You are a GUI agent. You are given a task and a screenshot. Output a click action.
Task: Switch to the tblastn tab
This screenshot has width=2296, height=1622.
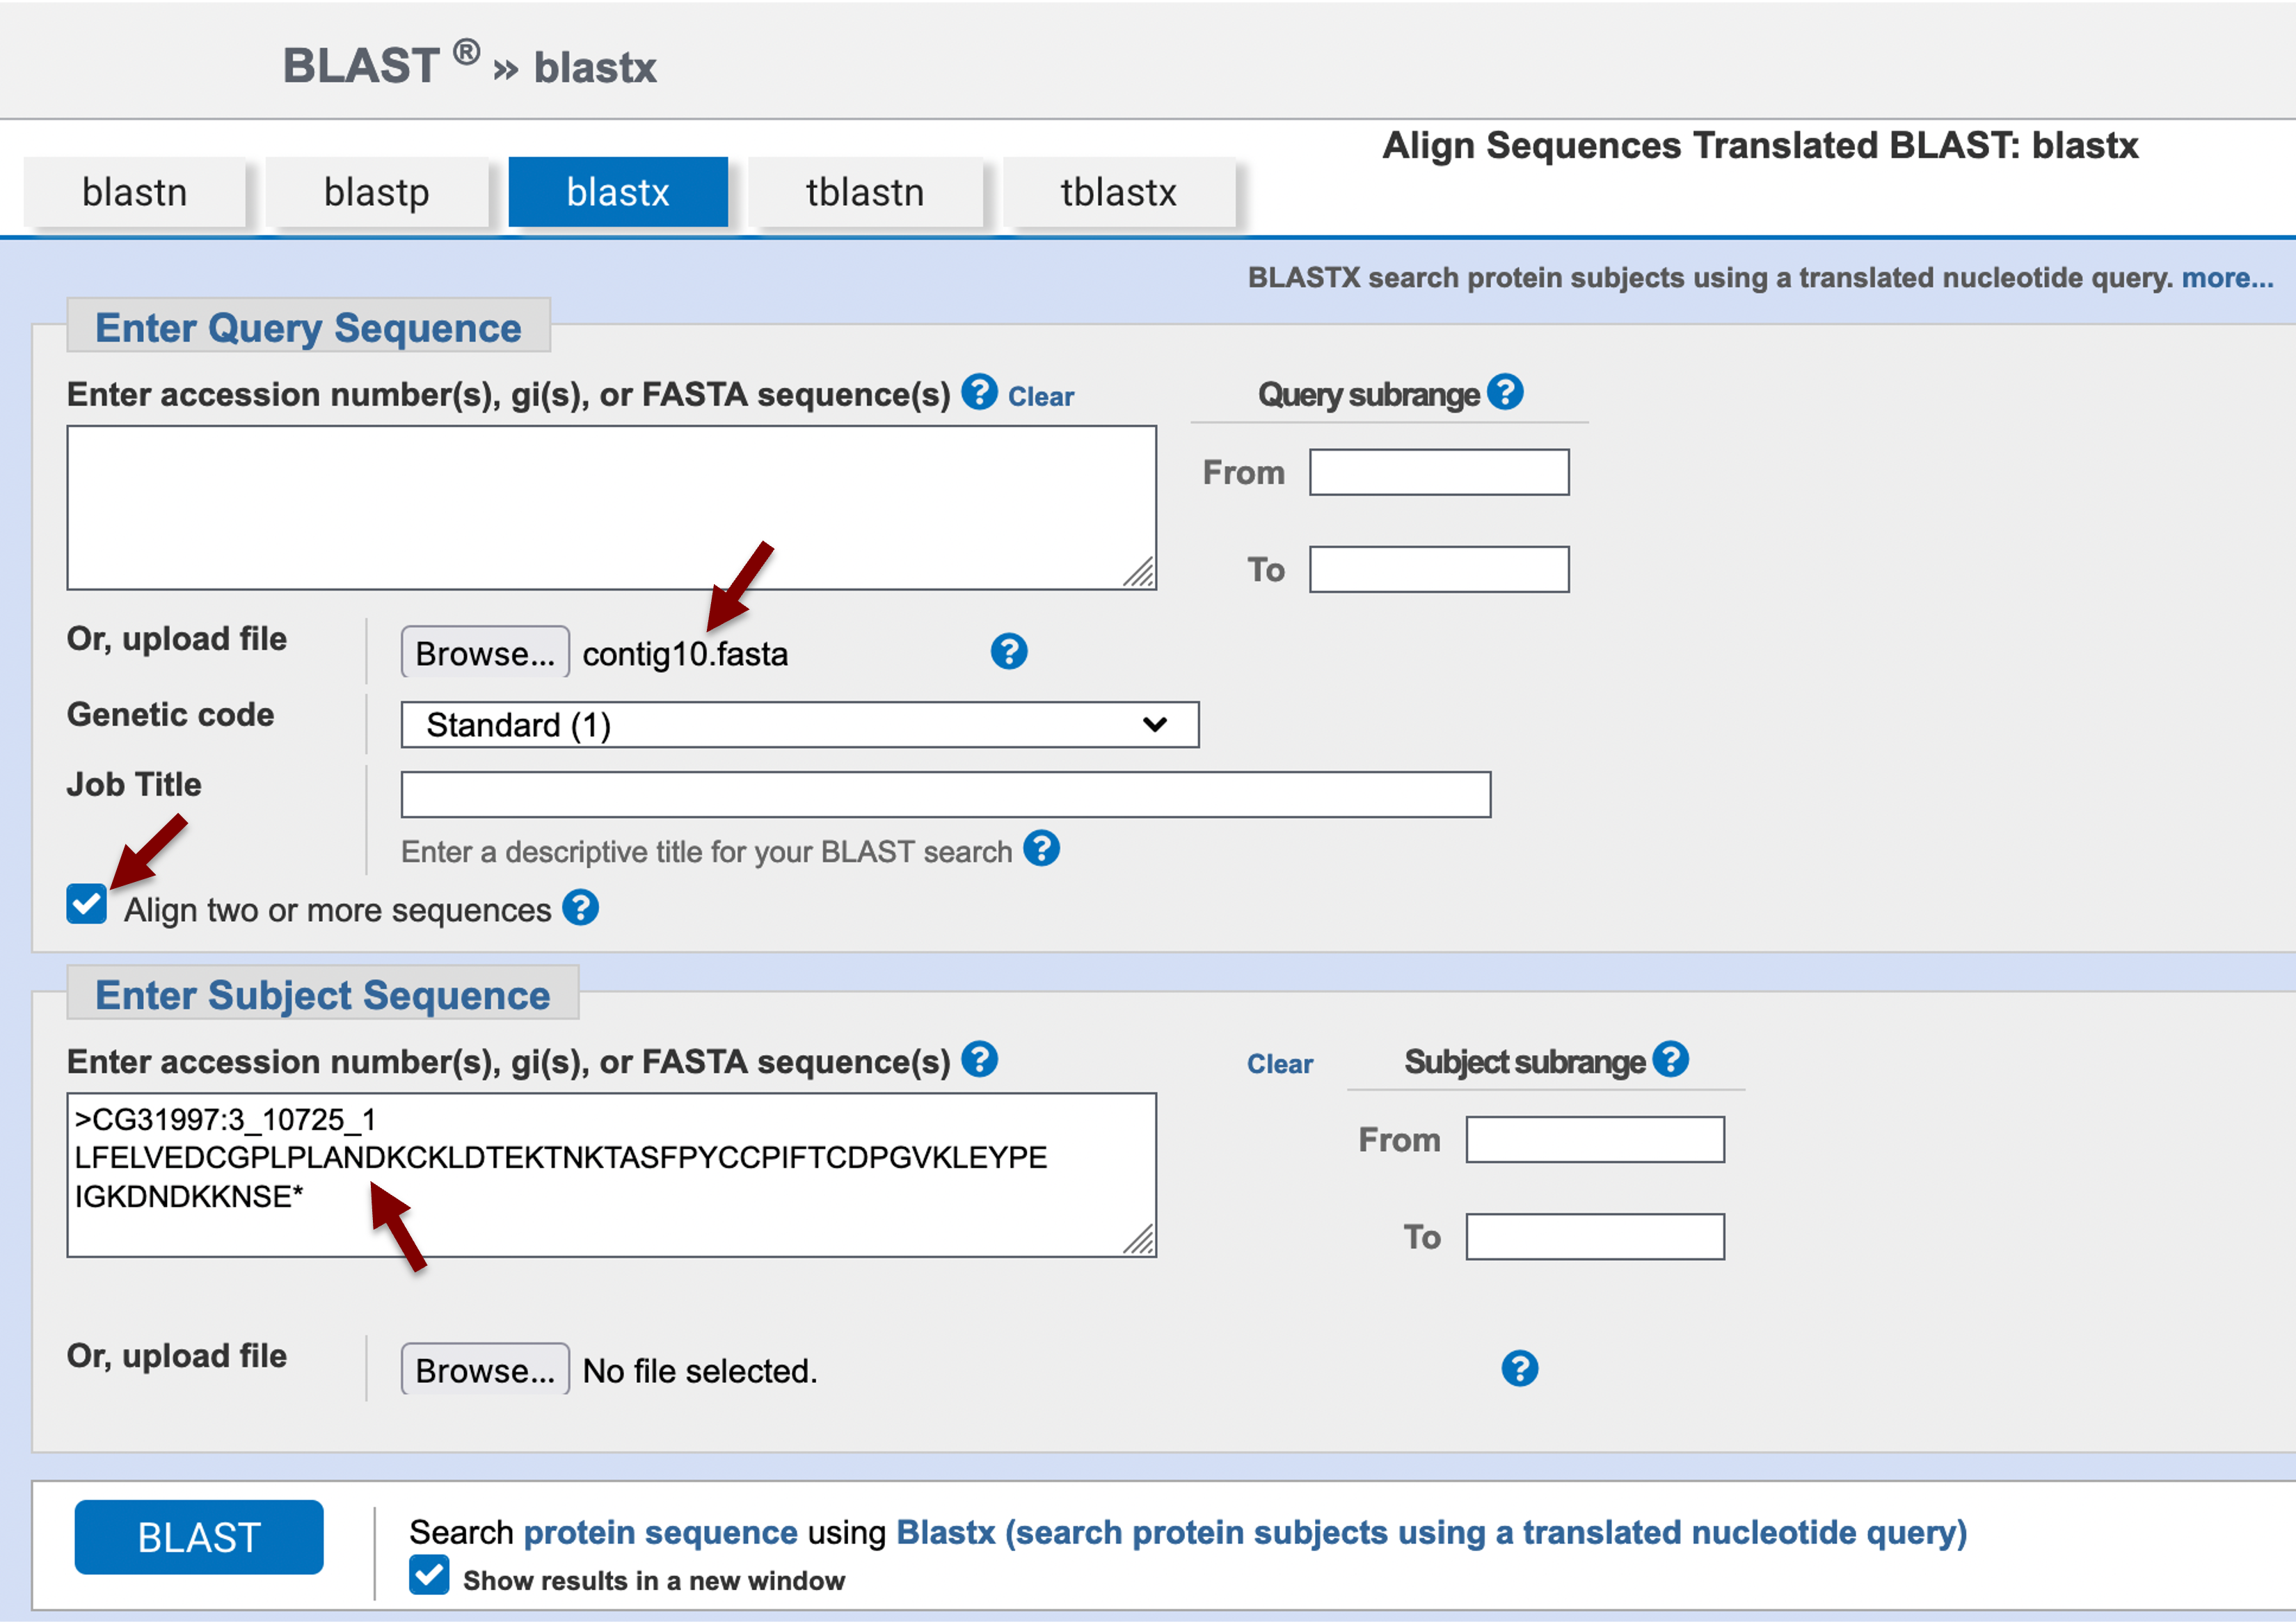(x=866, y=192)
